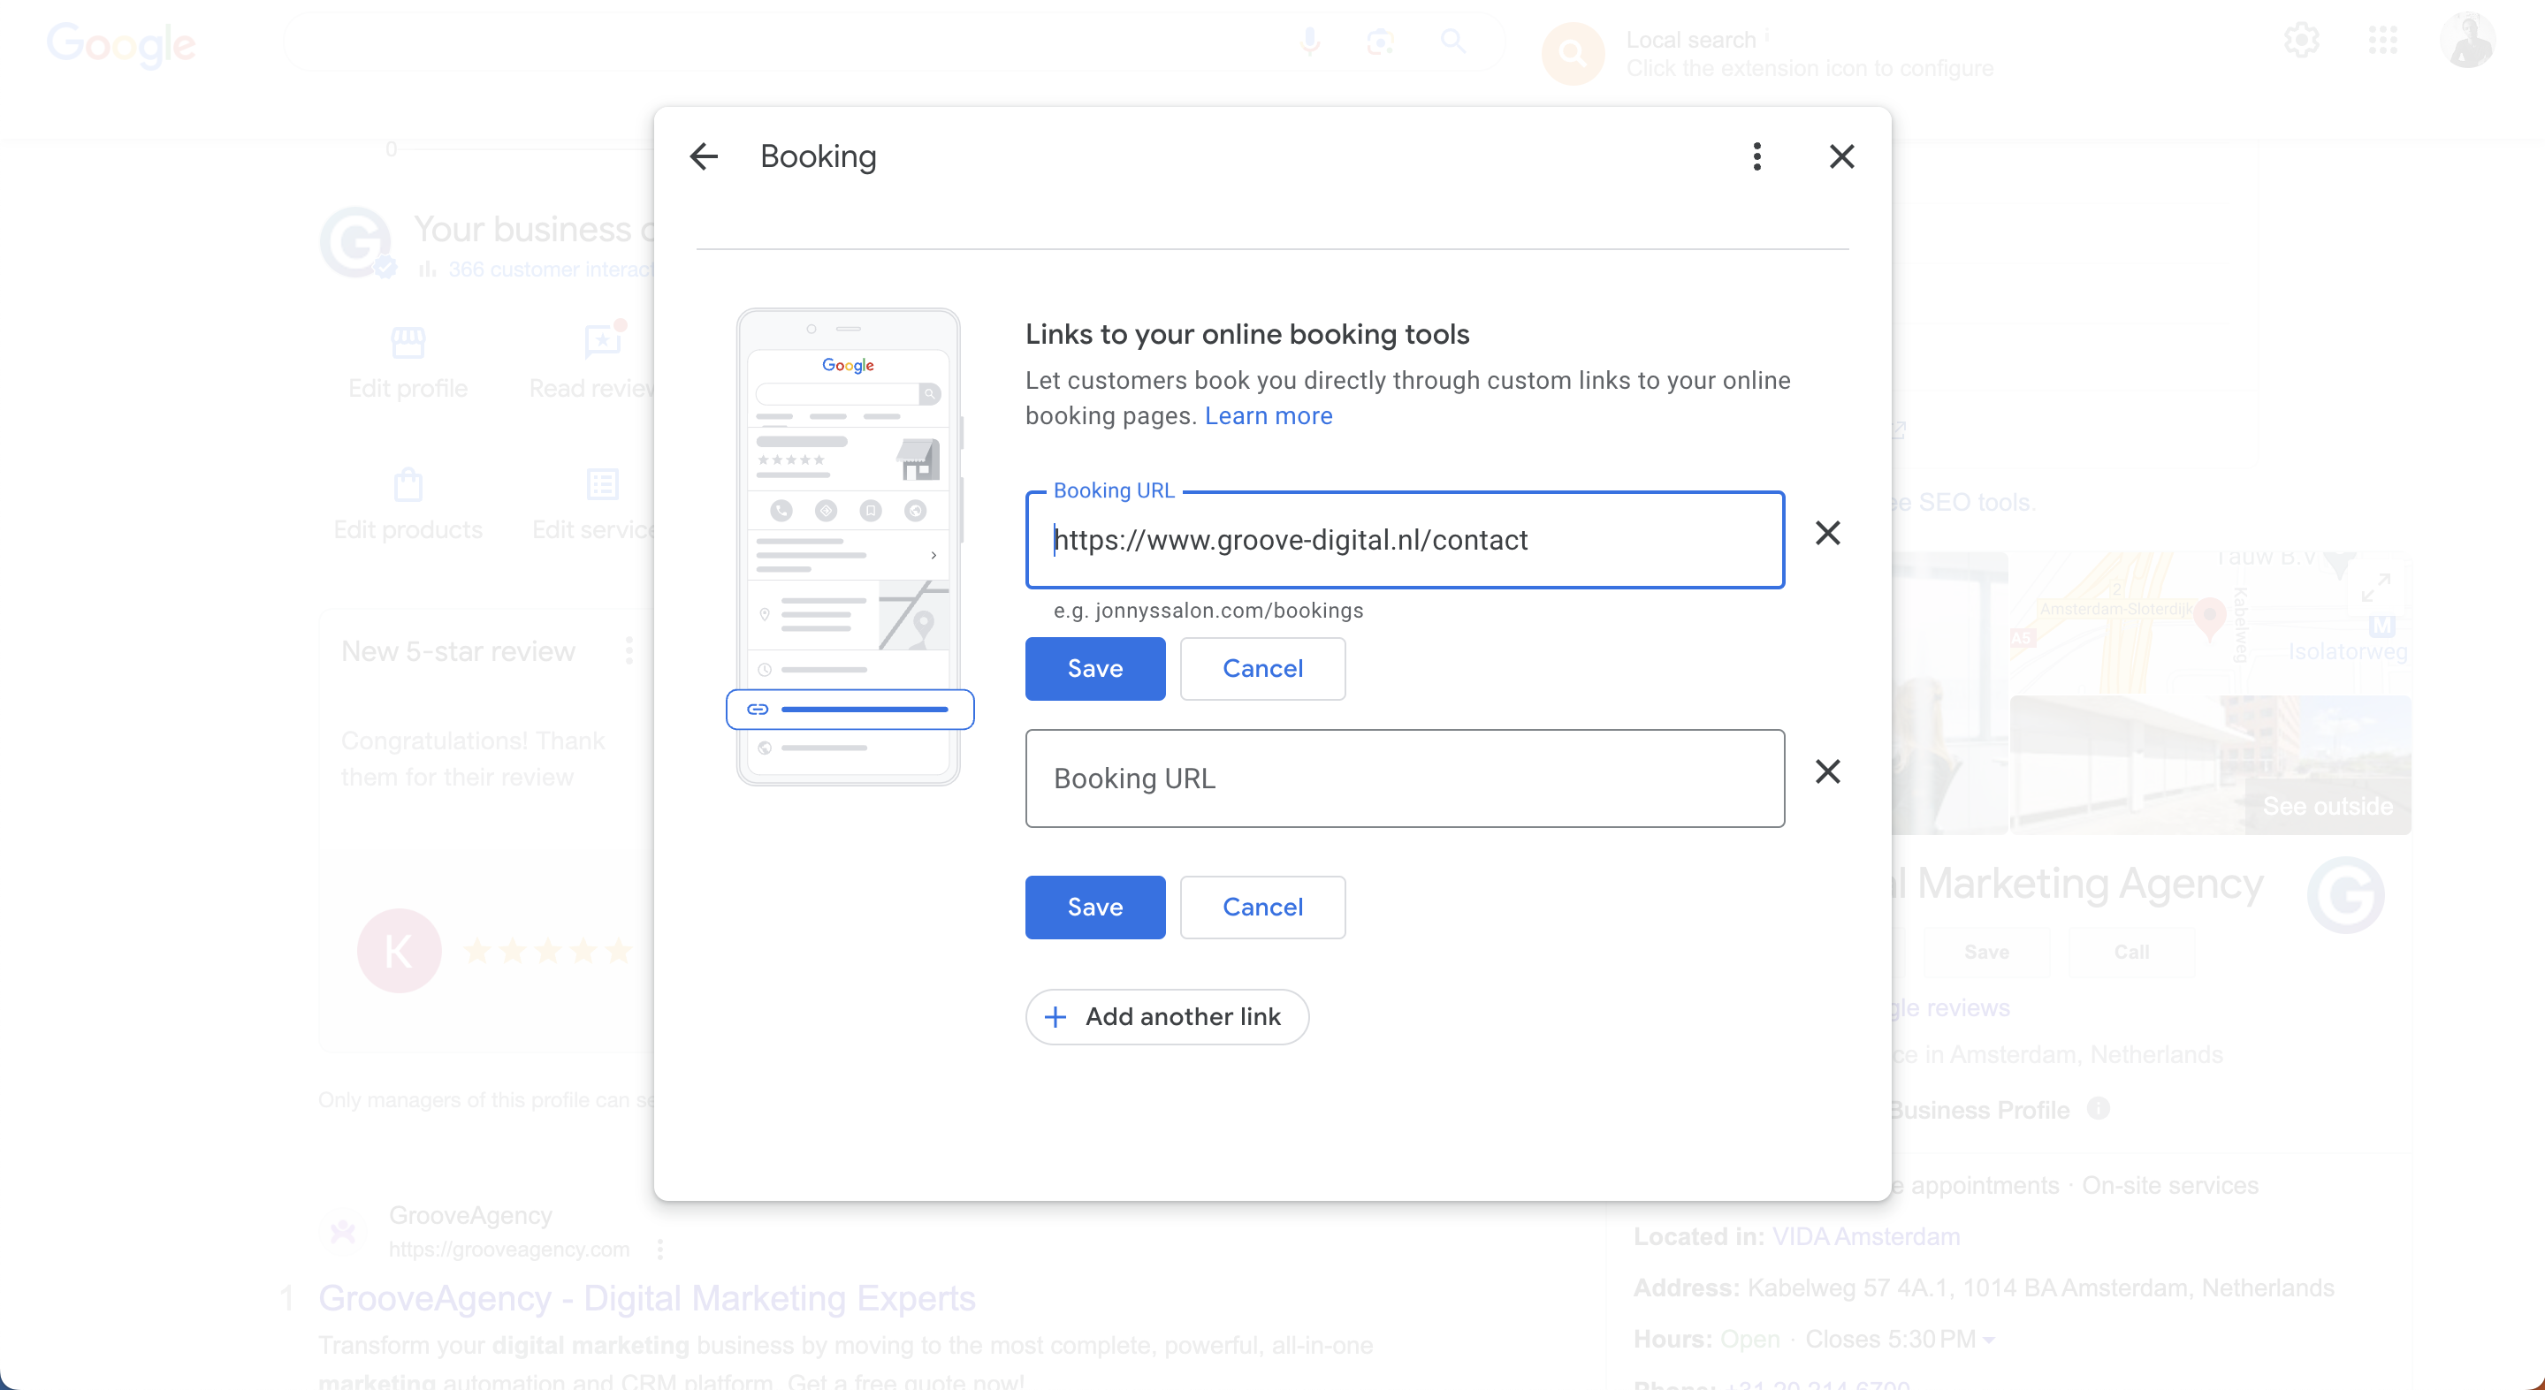This screenshot has height=1390, width=2545.
Task: Click the voice search microphone icon
Action: [1310, 42]
